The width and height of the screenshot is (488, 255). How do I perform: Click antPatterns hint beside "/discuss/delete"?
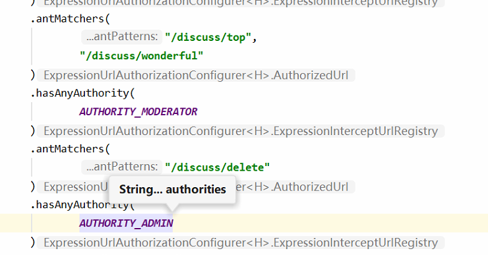pyautogui.click(x=122, y=167)
